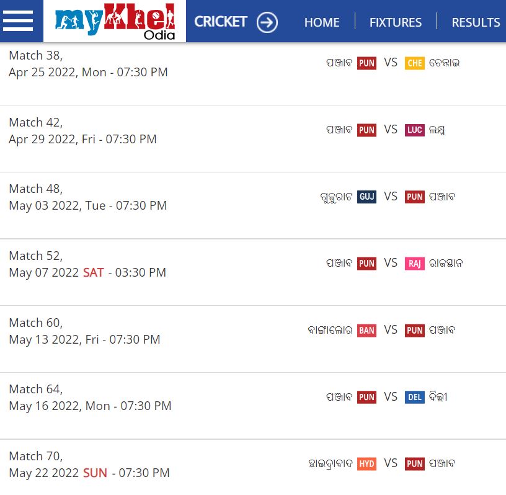This screenshot has width=506, height=495.
Task: Open Match 38 fixture details
Action: (x=88, y=64)
